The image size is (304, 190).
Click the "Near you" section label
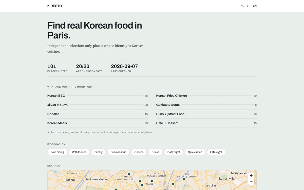54,166
